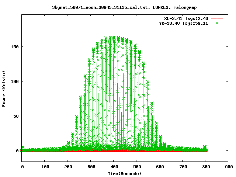Click the 100 tick label on x-axis
This screenshot has height=177, width=236.
click(45, 167)
